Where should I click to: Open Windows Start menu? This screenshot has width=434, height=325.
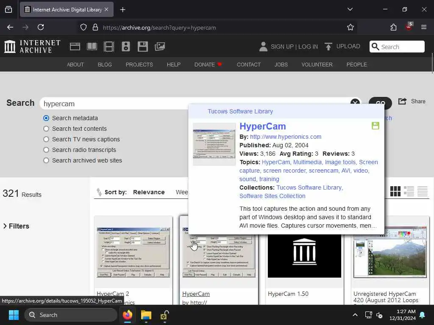[14, 315]
